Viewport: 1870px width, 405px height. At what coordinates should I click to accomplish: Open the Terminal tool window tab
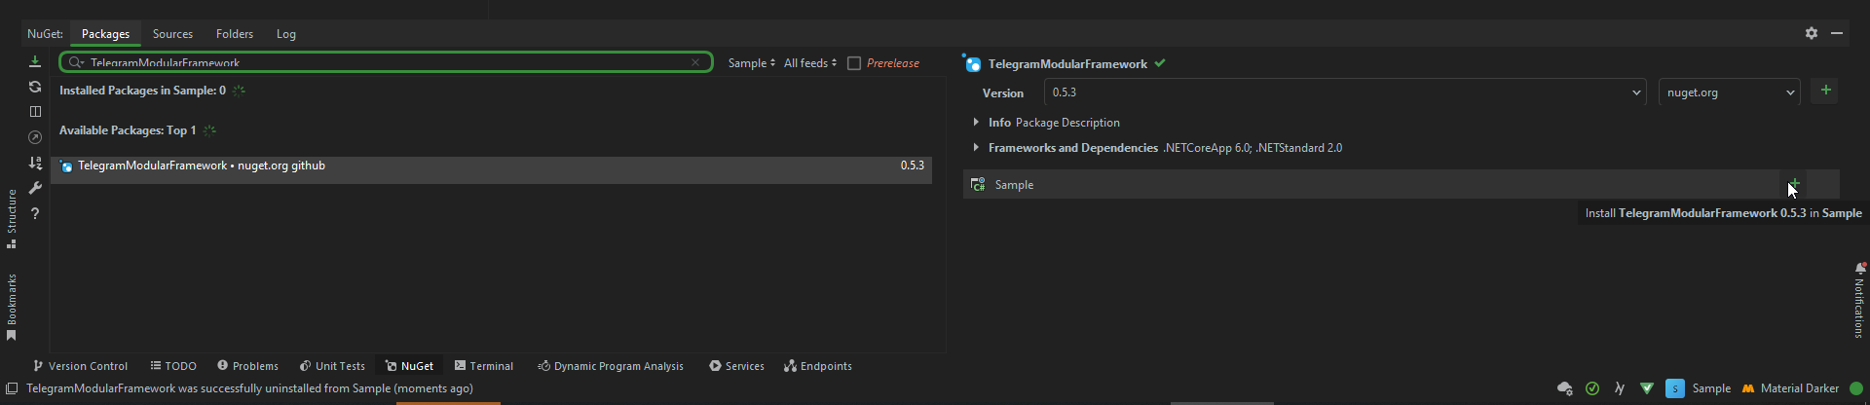pyautogui.click(x=484, y=366)
